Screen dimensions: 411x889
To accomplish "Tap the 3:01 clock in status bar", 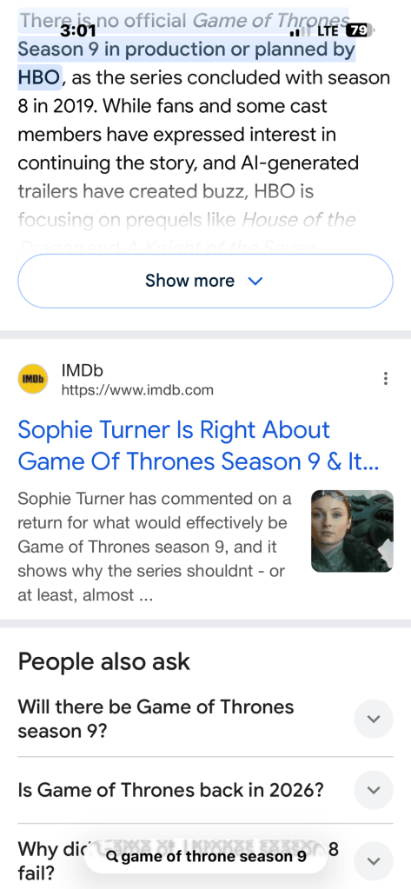I will pos(77,30).
